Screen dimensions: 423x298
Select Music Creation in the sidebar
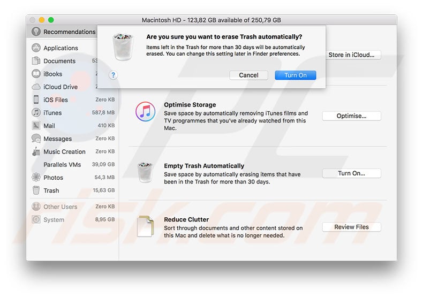[x=64, y=151]
